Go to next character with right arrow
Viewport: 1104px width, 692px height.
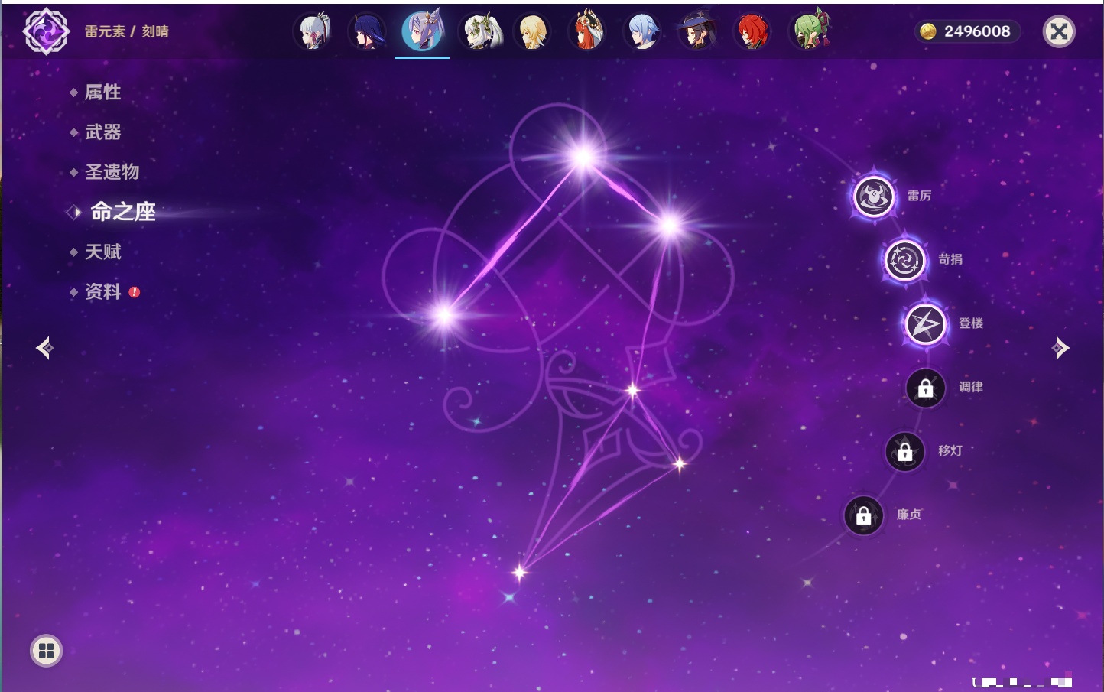click(1060, 348)
